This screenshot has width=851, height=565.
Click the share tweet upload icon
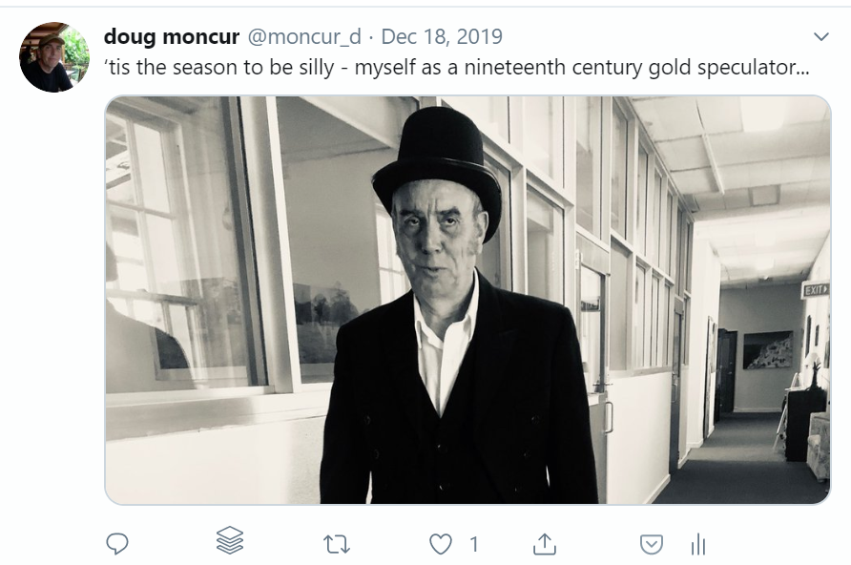click(x=544, y=544)
